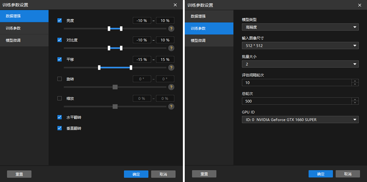Image resolution: width=367 pixels, height=182 pixels.
Task: Click the 亮度 minimum field showing -10 %
Action: click(x=141, y=21)
